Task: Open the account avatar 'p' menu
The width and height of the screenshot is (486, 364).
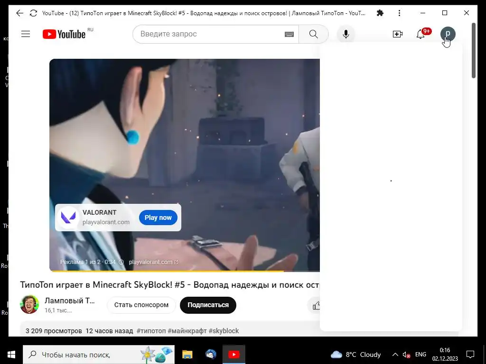Action: point(448,34)
